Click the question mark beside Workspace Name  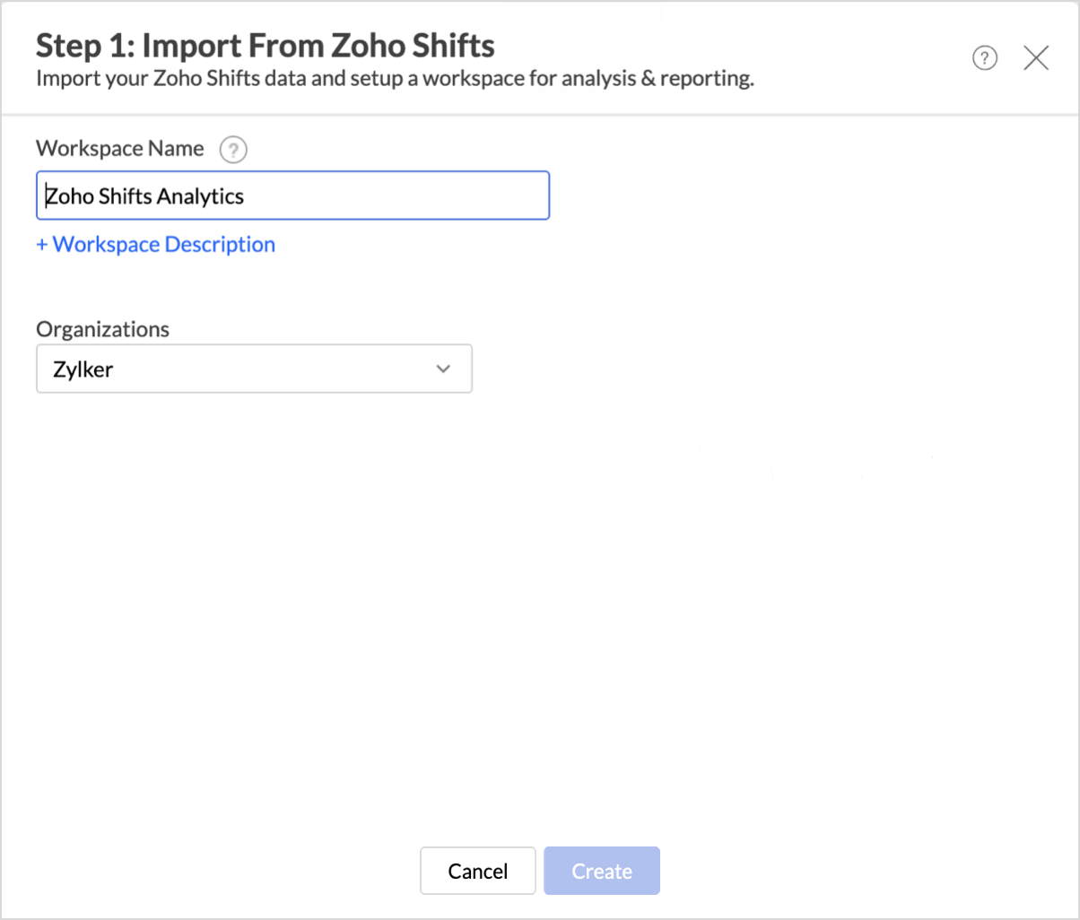point(234,149)
